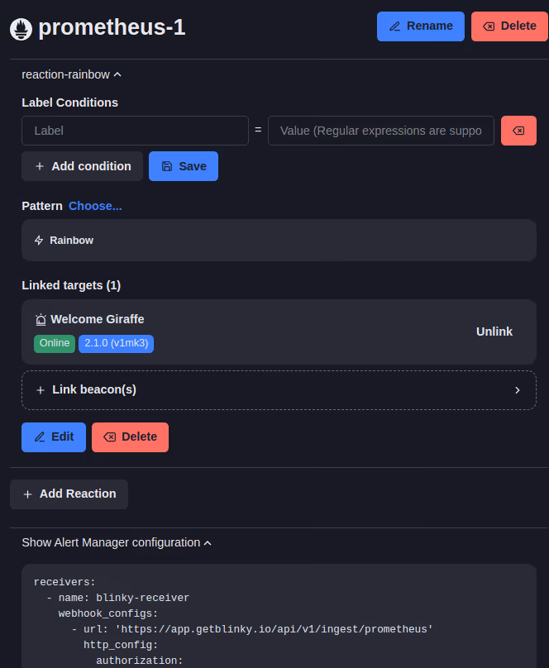Click the pencil icon in Rename button
This screenshot has width=549, height=668.
point(394,26)
